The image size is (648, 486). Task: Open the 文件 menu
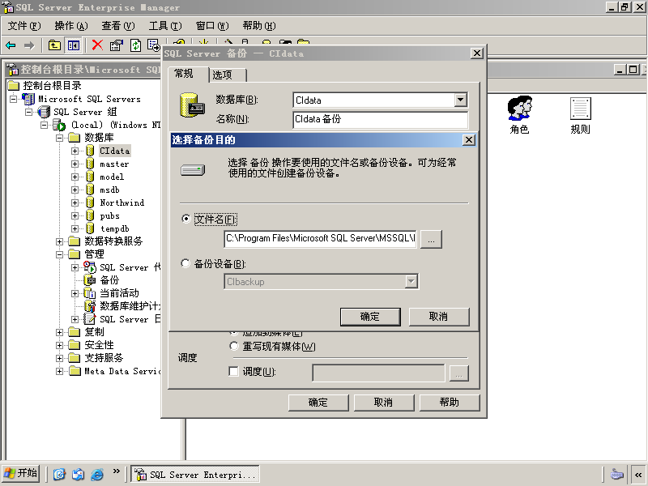coord(24,26)
